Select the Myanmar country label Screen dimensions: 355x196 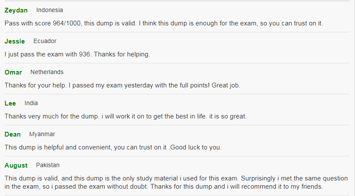click(x=42, y=134)
